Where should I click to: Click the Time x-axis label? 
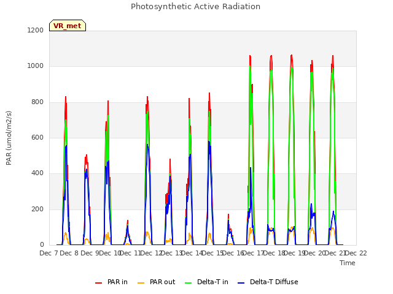point(348,263)
